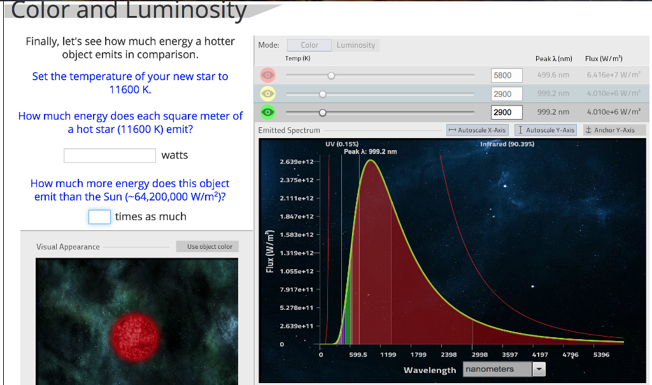Click the Use object color button

coord(207,246)
